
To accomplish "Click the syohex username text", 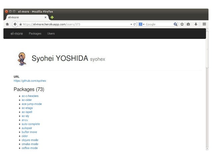I will [98, 59].
